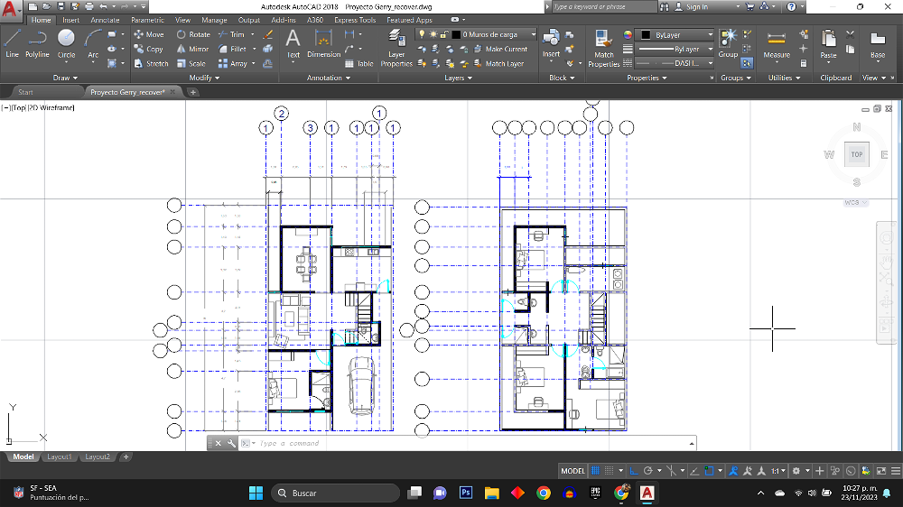Open the Insert ribbon tab
This screenshot has height=507, width=903.
(x=70, y=20)
